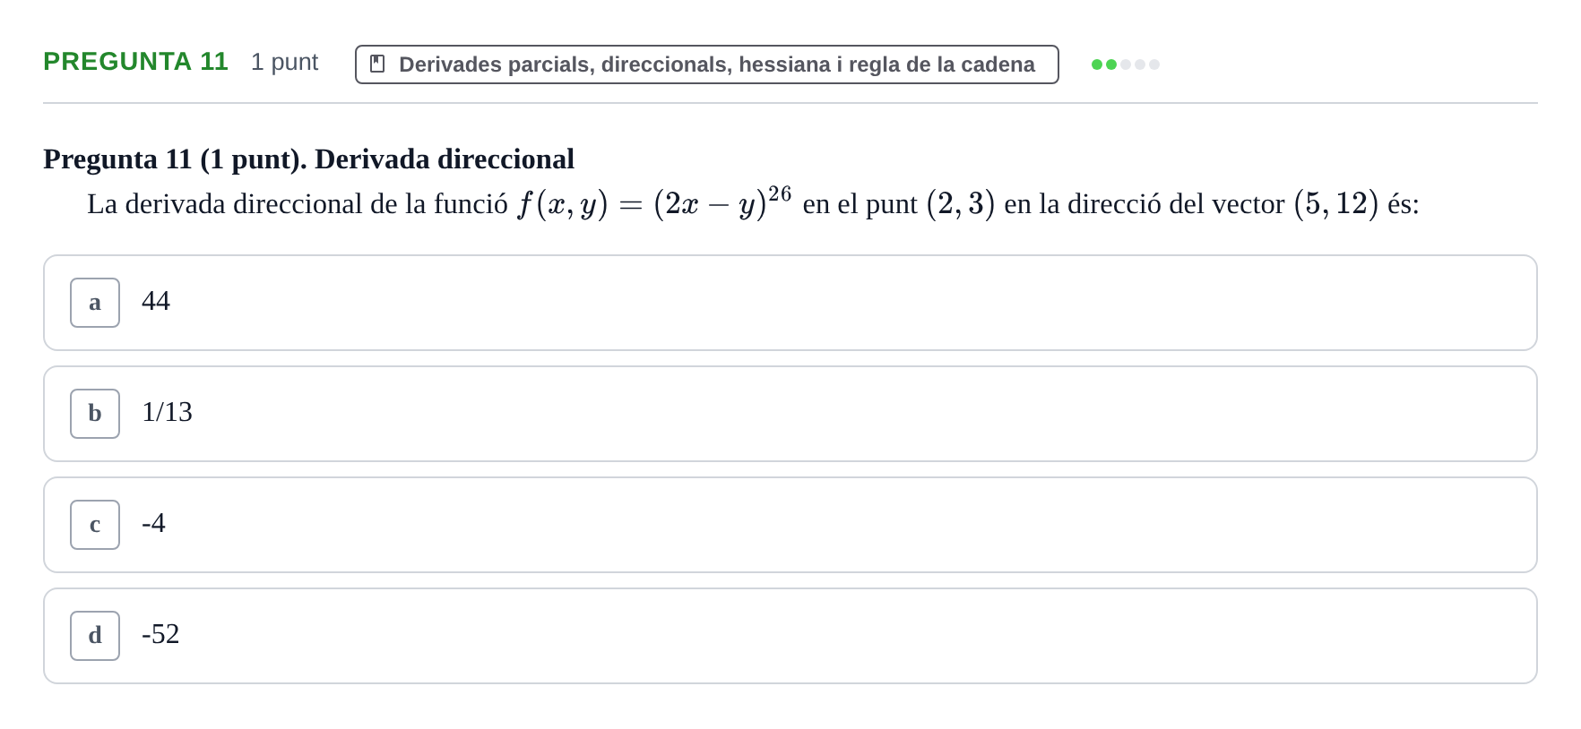1581x729 pixels.
Task: Choose the answer option -52
Action: (x=790, y=636)
